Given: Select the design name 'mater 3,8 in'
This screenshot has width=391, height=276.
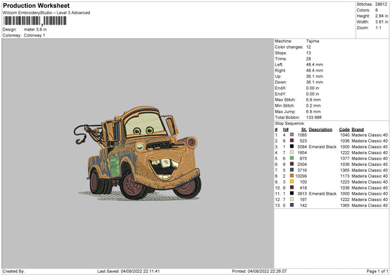Looking at the screenshot, I should click(35, 29).
